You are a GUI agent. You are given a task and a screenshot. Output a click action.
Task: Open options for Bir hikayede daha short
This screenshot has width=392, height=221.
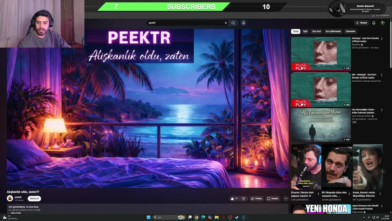(349, 194)
